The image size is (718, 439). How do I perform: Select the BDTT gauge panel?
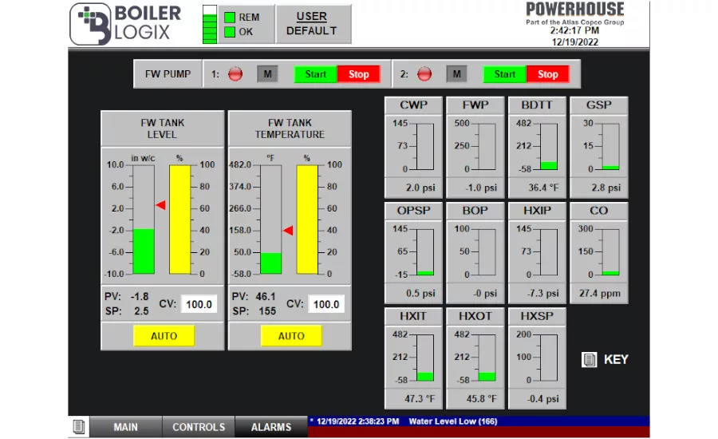click(x=537, y=147)
